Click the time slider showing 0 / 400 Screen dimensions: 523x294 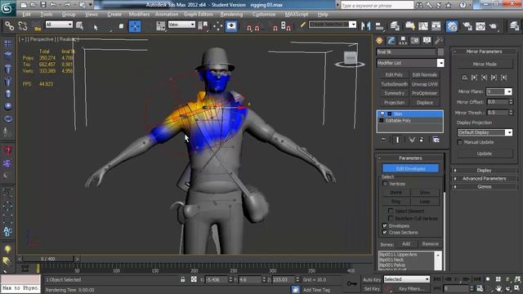pos(48,259)
